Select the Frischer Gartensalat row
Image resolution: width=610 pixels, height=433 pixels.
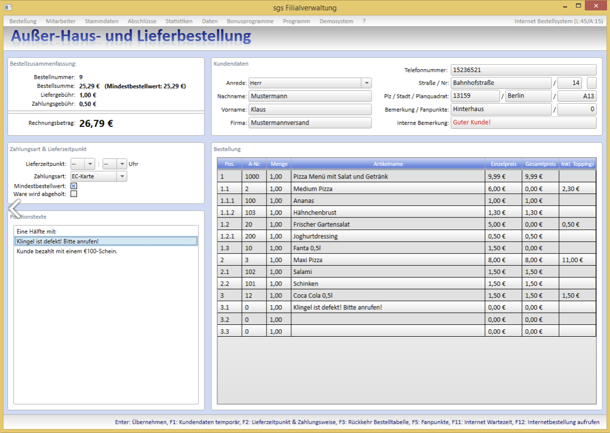(x=407, y=224)
